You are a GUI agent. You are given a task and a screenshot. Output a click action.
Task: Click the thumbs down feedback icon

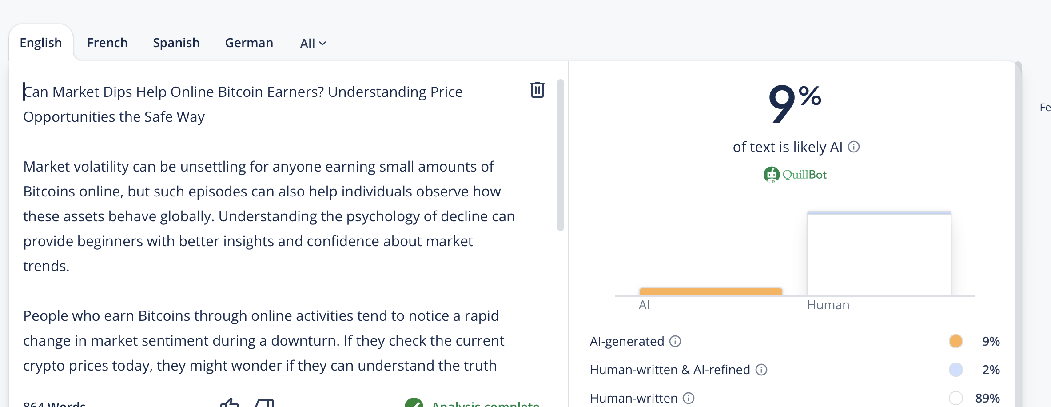[265, 403]
